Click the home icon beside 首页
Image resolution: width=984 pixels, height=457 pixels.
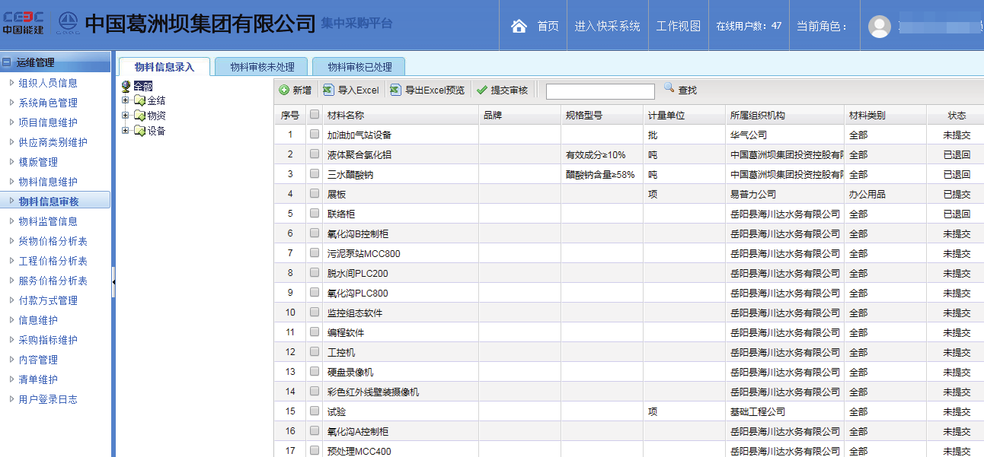pos(519,26)
